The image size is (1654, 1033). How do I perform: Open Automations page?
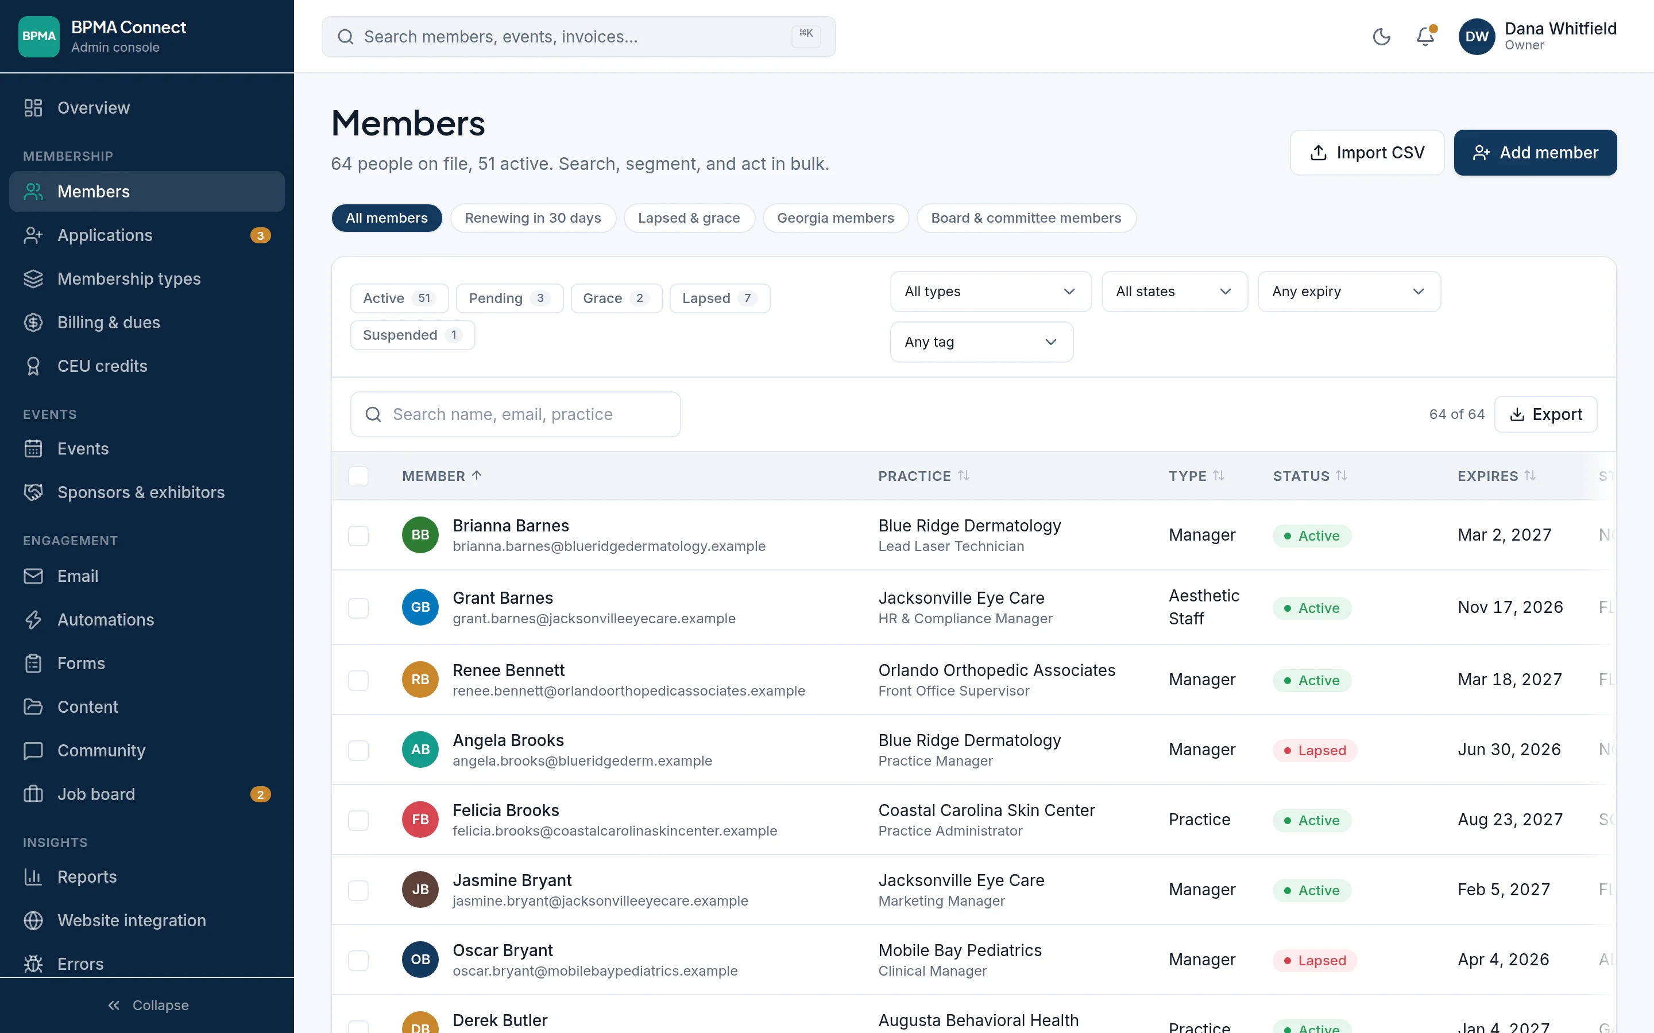pos(147,620)
